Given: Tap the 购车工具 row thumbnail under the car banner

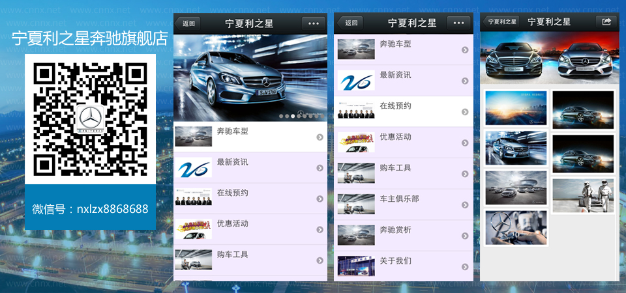Looking at the screenshot, I should [x=193, y=260].
